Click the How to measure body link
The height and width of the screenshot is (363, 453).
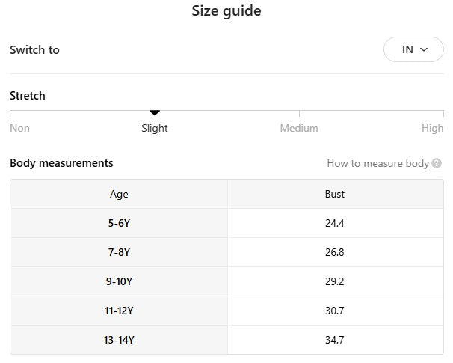(x=377, y=163)
